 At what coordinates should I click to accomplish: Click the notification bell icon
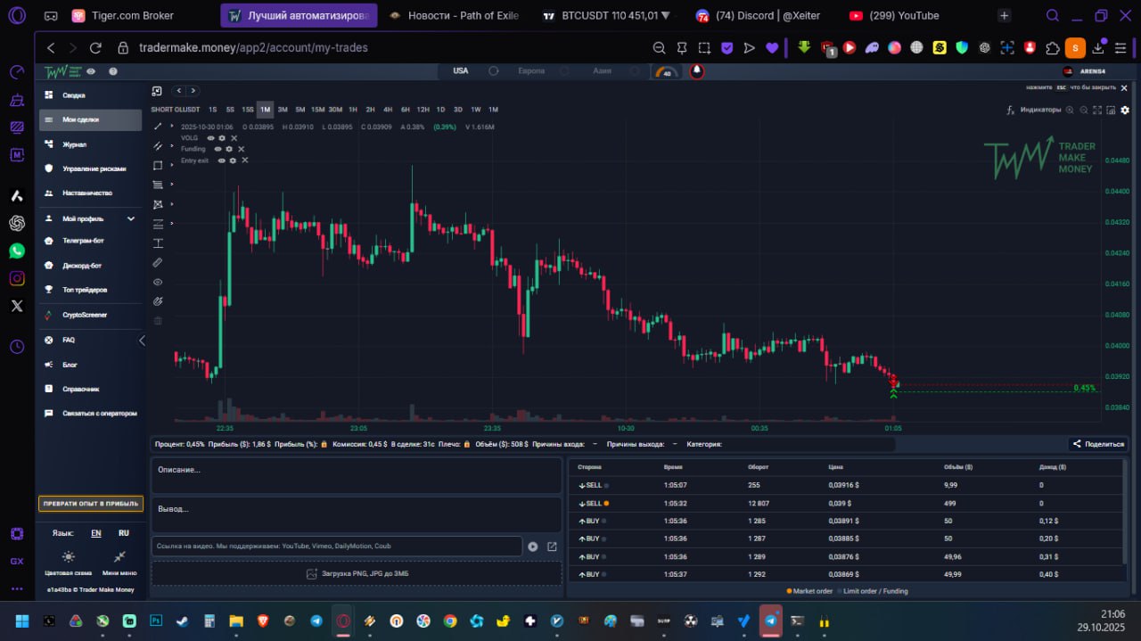coord(696,71)
